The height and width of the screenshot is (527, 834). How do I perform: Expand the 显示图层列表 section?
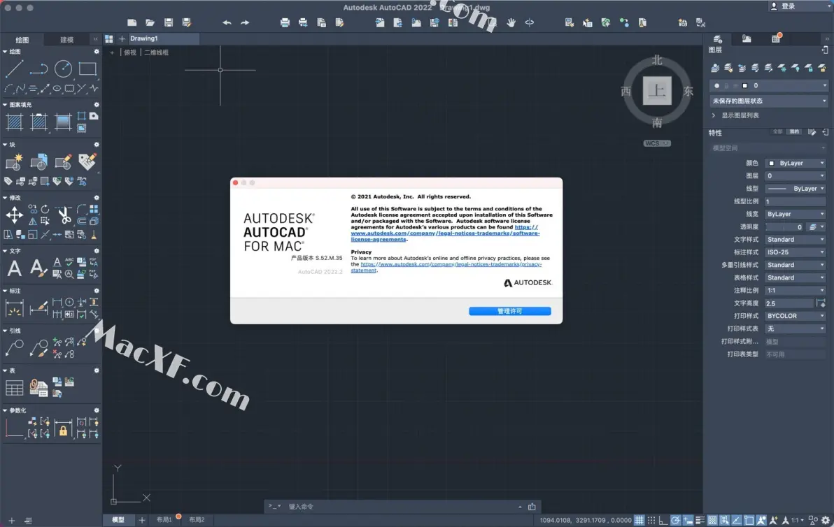[714, 115]
